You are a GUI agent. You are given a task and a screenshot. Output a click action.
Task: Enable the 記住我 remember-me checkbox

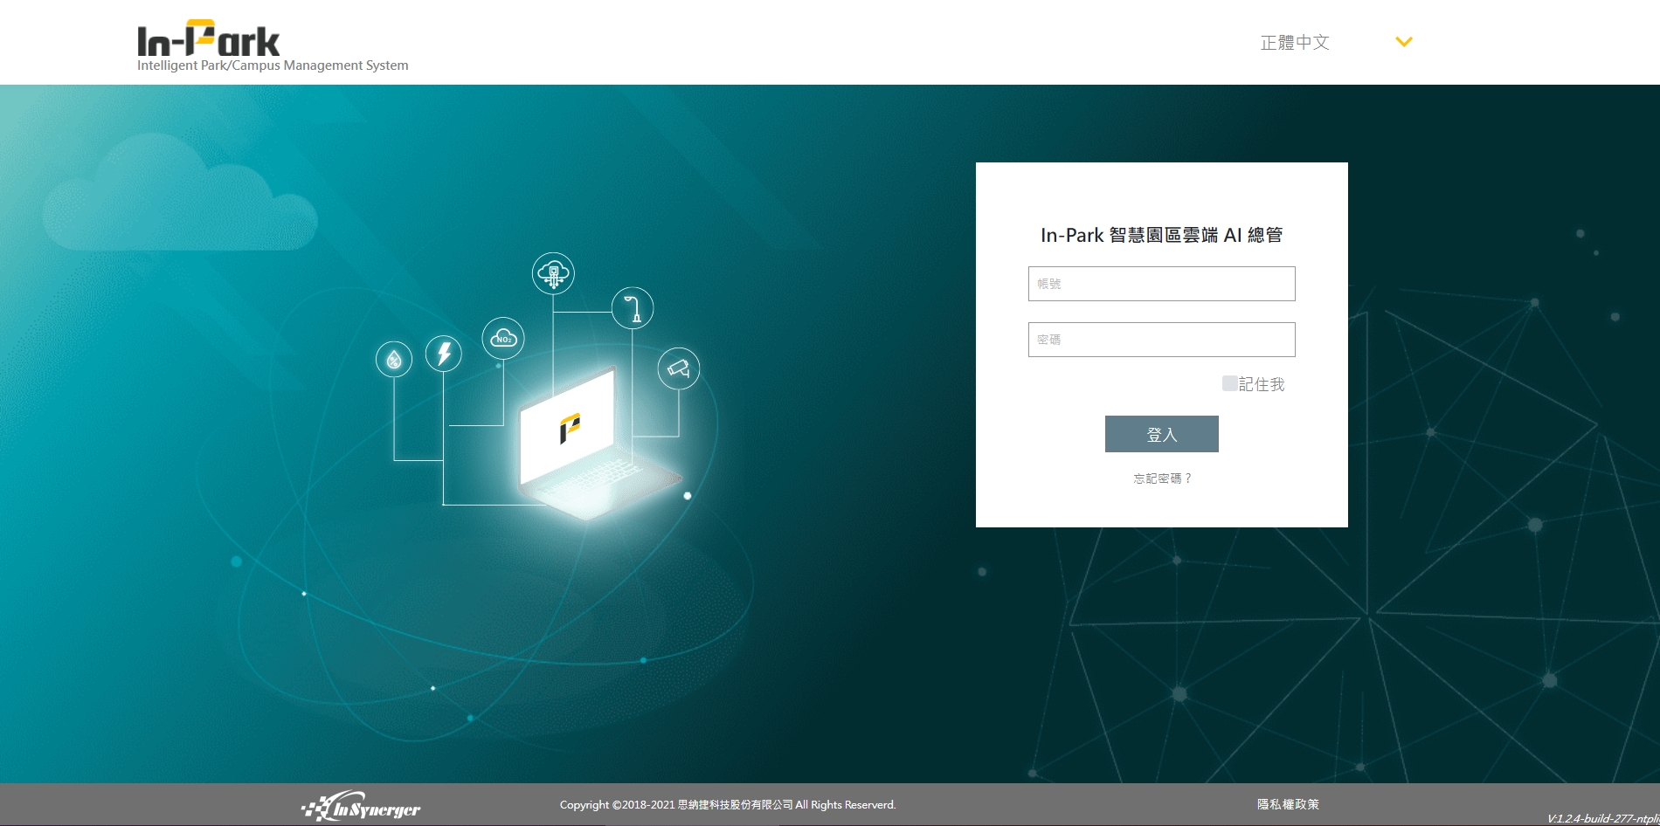point(1229,383)
